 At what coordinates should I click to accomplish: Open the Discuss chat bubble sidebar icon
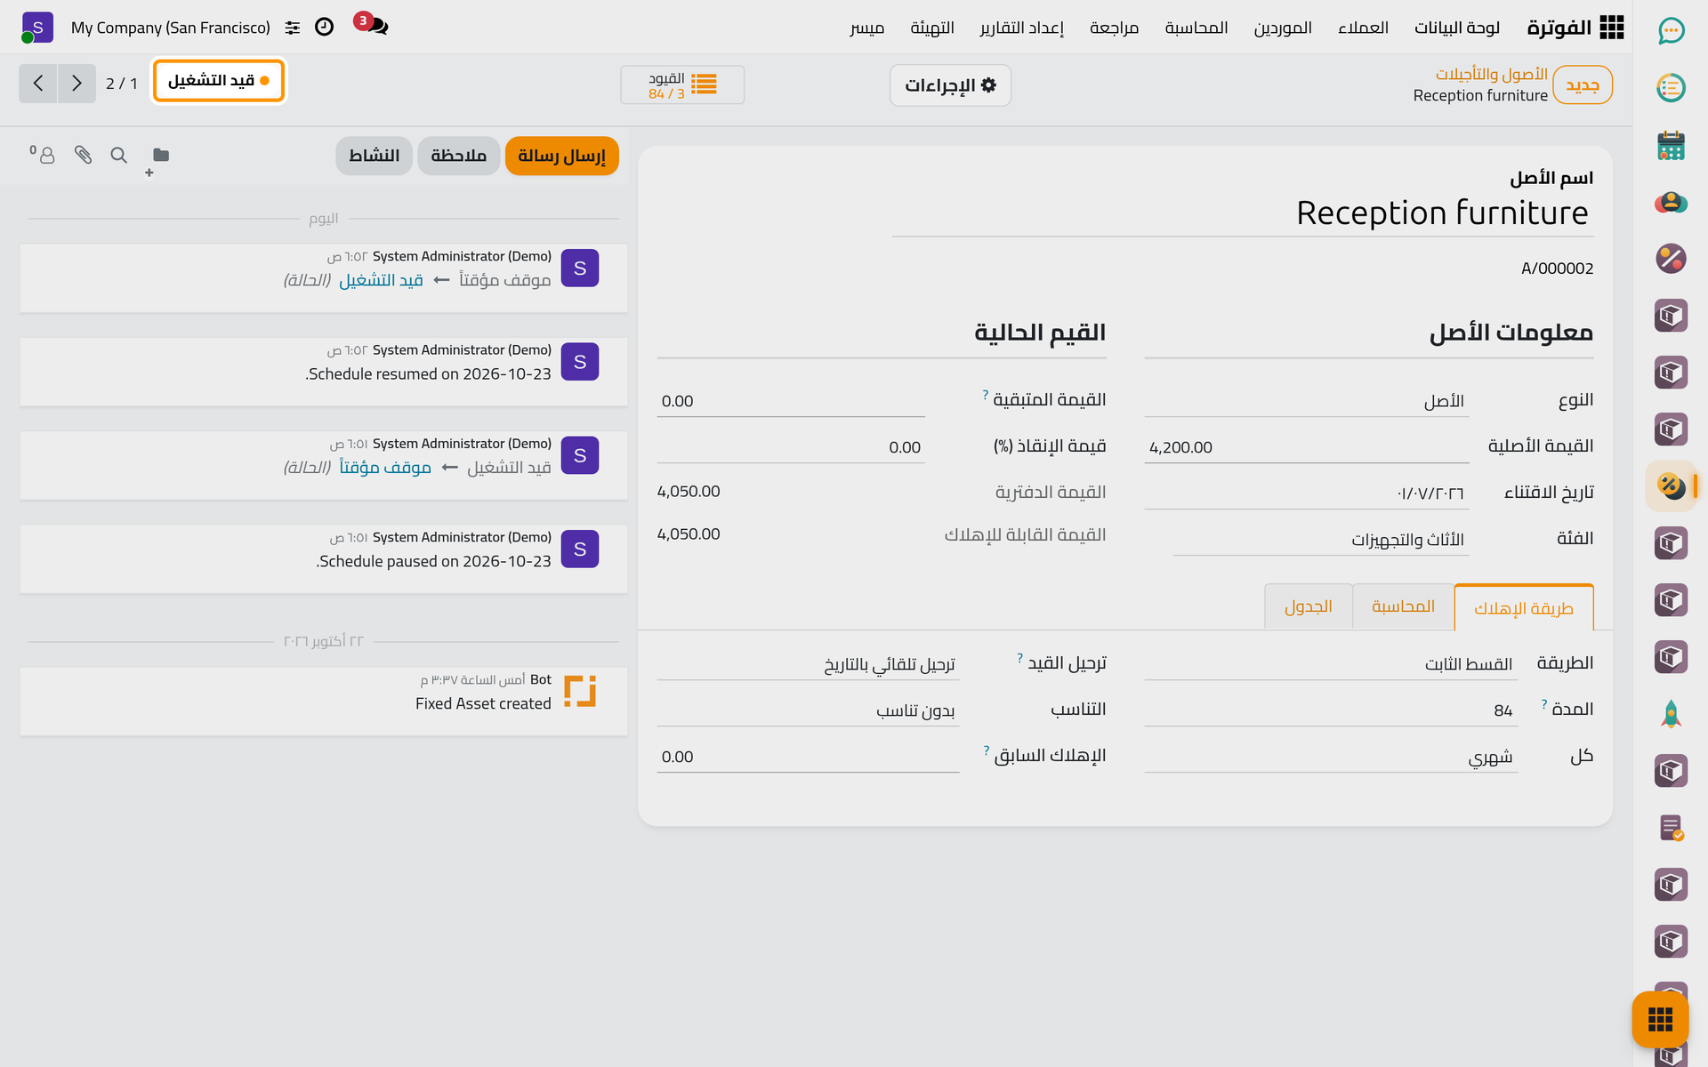(1671, 31)
